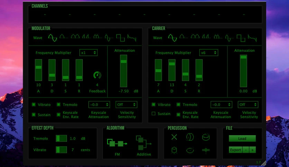The width and height of the screenshot is (289, 167).
Task: Click the Carrier Attenuation slider
Action: (243, 71)
